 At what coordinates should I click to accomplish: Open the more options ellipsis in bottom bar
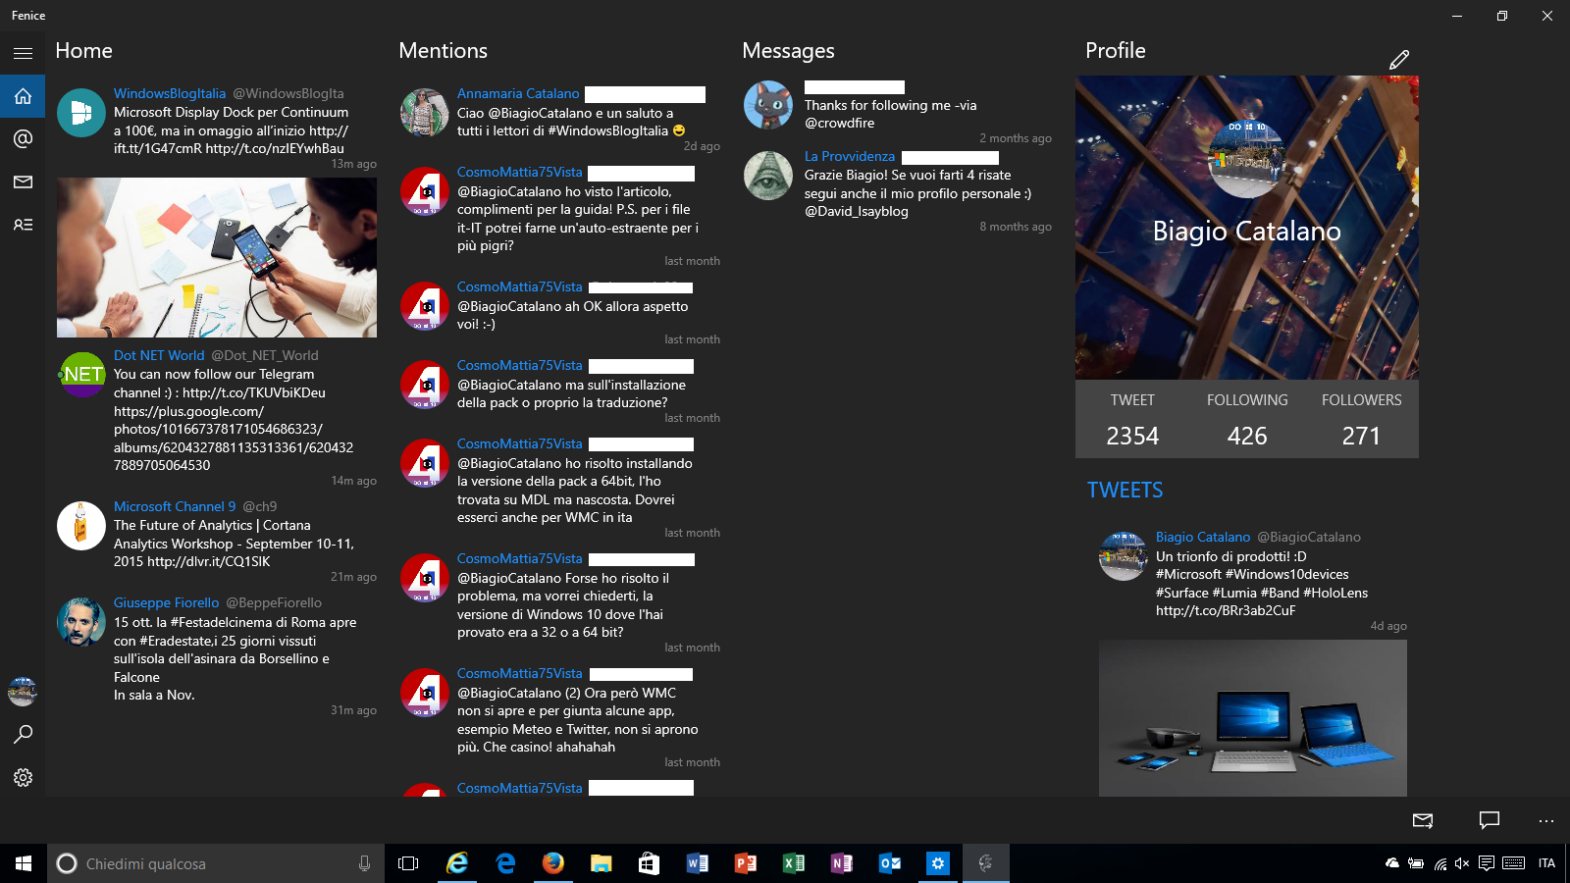tap(1546, 820)
